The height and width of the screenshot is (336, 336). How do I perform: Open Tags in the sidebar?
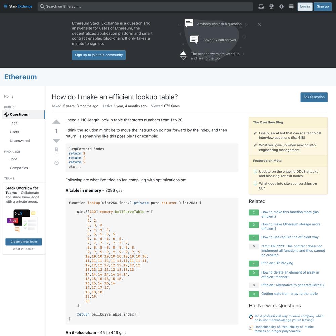pyautogui.click(x=14, y=123)
